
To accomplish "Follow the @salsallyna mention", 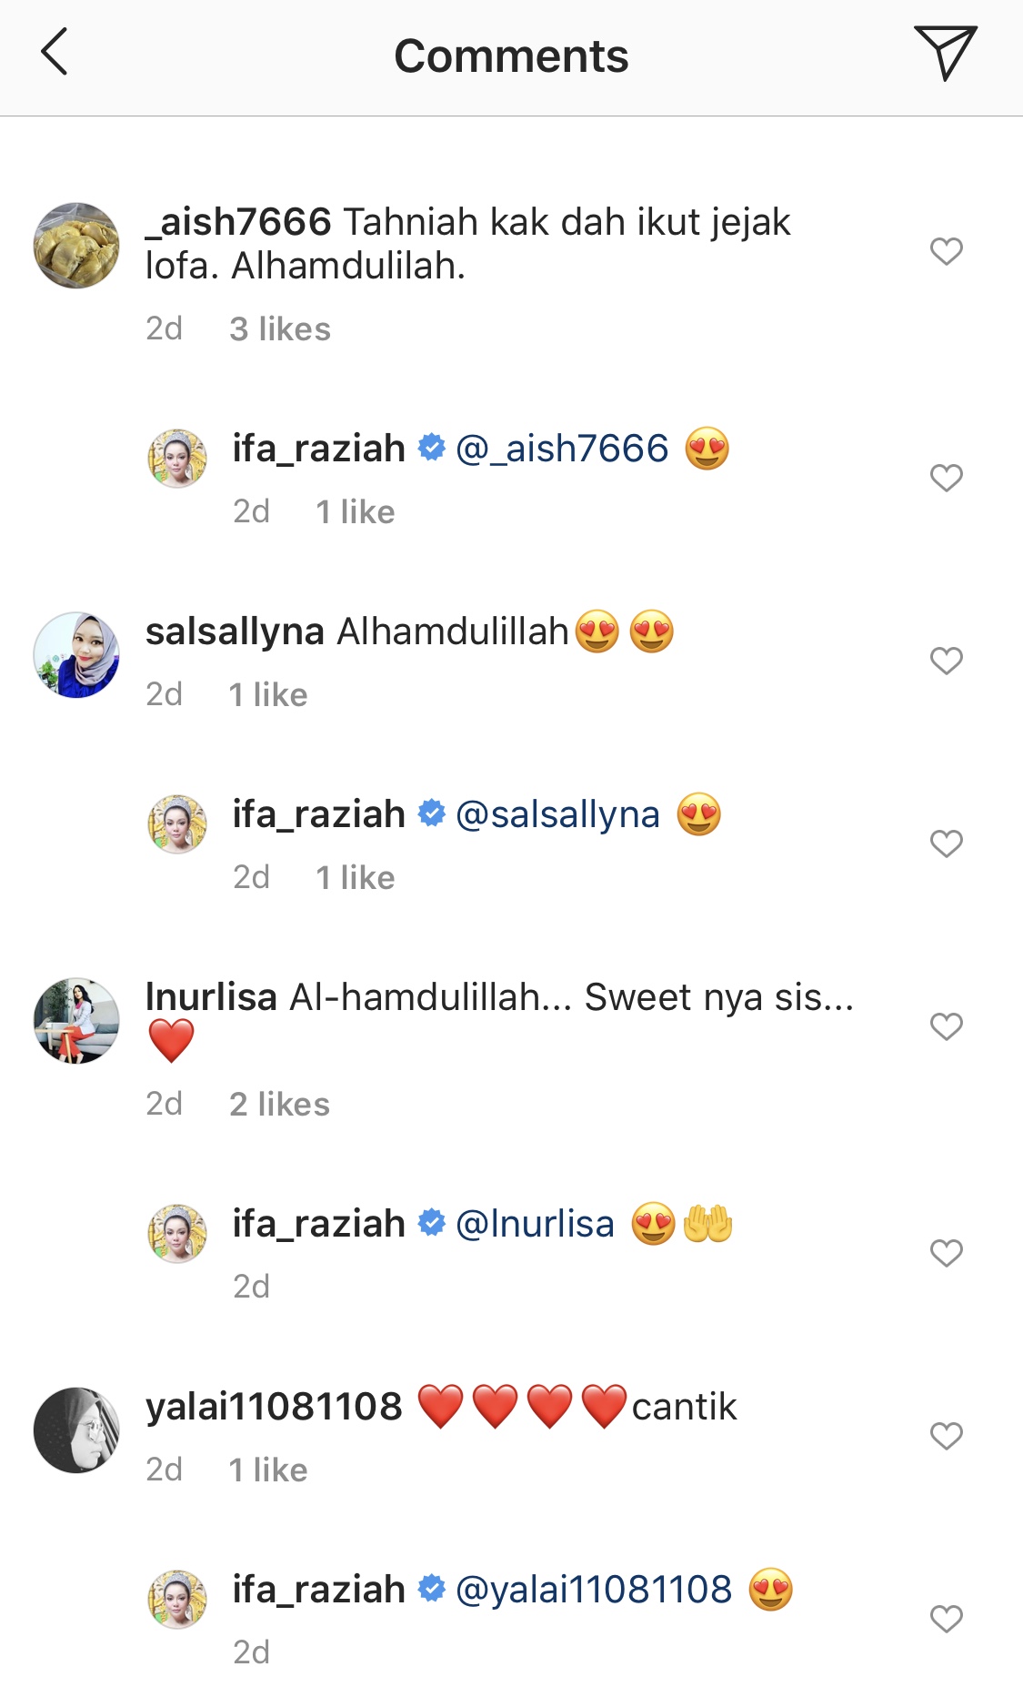I will pyautogui.click(x=557, y=814).
